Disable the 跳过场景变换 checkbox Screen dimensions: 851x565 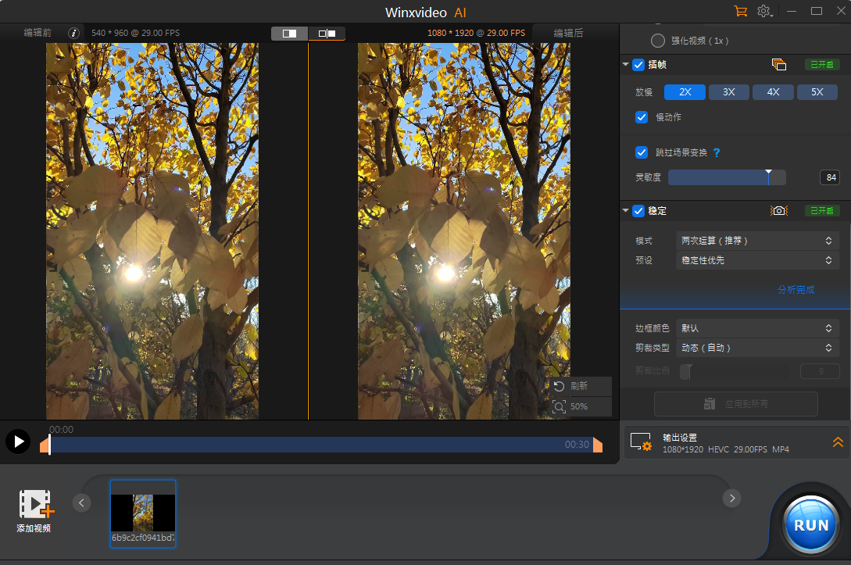[x=642, y=152]
